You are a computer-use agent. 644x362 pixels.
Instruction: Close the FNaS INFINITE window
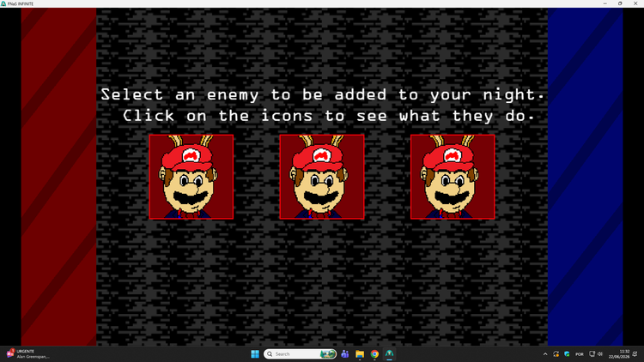click(x=635, y=3)
